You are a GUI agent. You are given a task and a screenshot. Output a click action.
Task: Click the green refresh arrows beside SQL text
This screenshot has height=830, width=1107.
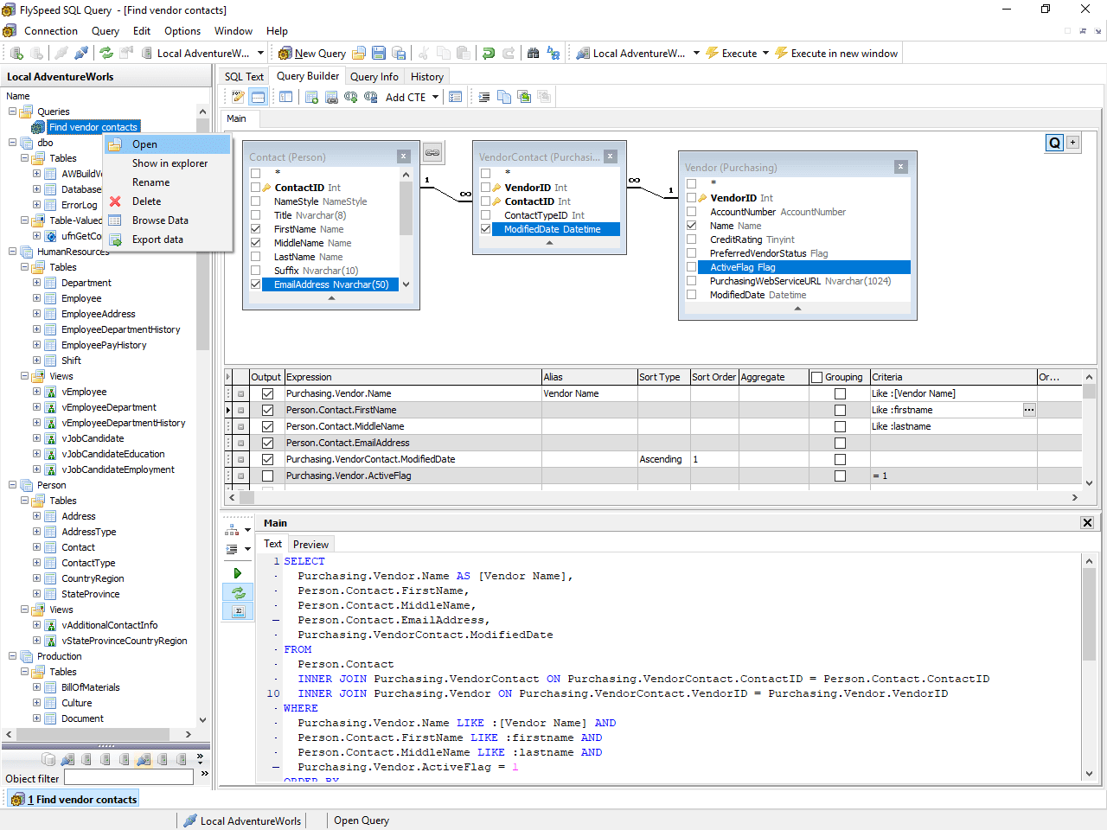(x=238, y=593)
